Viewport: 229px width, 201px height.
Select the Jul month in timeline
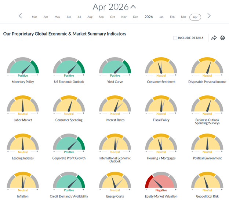79,17
